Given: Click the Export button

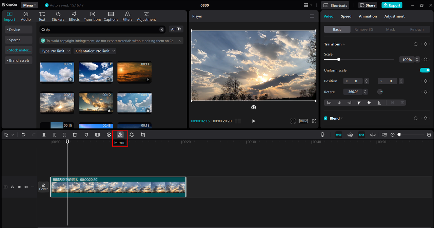Looking at the screenshot, I should (x=391, y=5).
